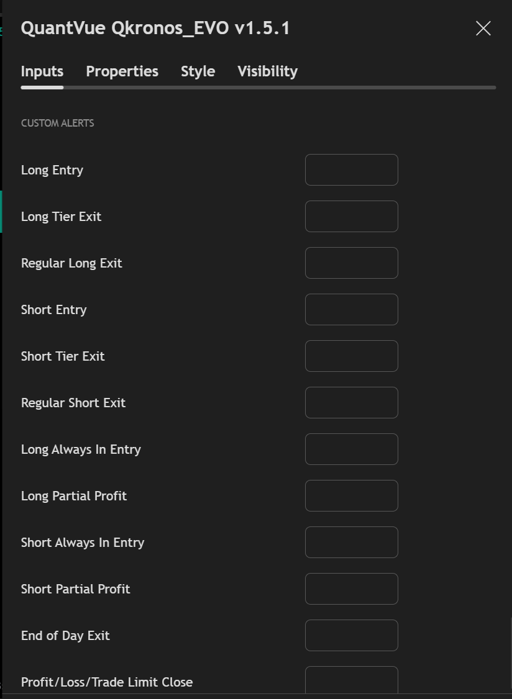
Task: Select the Long Partial Profit input box
Action: pyautogui.click(x=351, y=496)
